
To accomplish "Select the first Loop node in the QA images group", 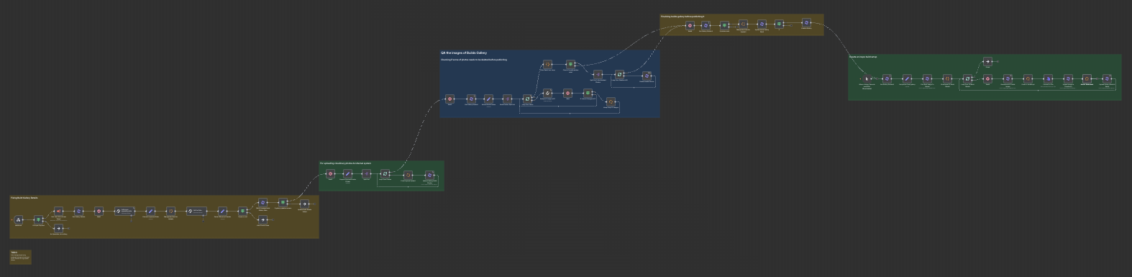I will point(527,99).
